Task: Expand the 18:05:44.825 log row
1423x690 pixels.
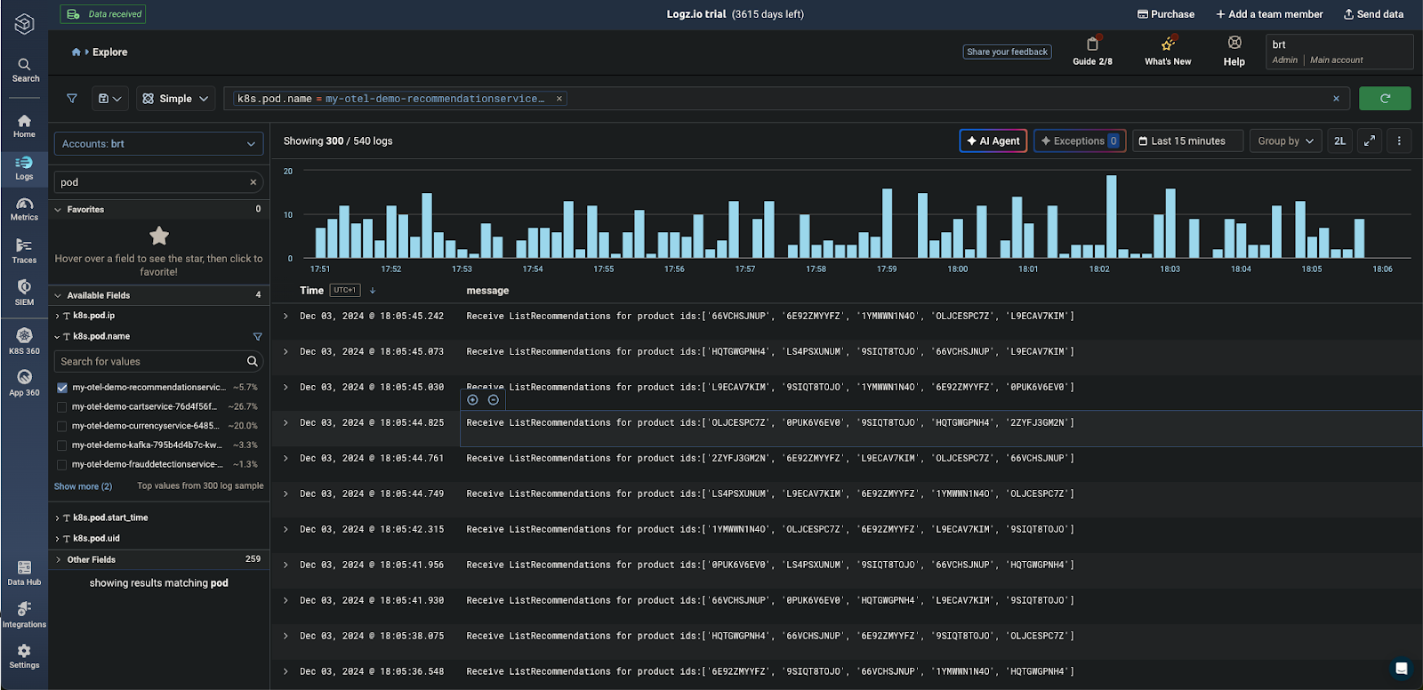Action: [285, 422]
